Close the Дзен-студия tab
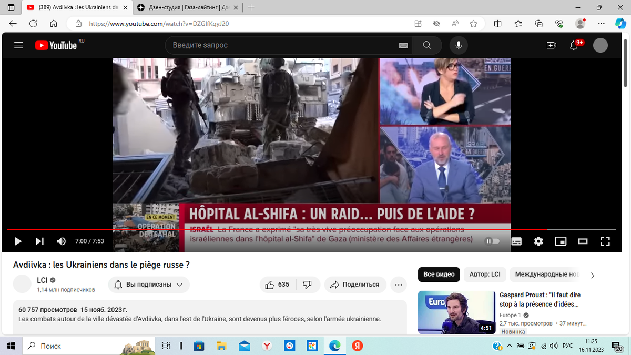Viewport: 631px width, 355px height. click(235, 7)
